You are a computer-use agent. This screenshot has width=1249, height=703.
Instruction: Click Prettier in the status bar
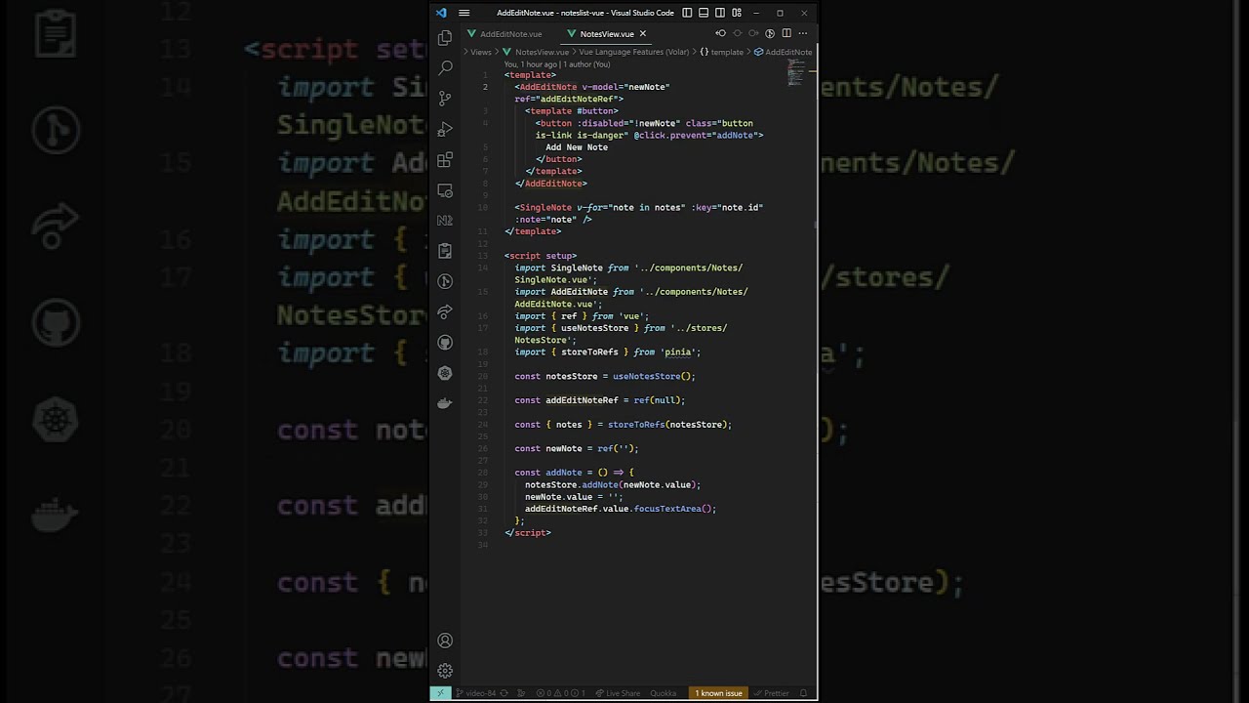tap(772, 693)
